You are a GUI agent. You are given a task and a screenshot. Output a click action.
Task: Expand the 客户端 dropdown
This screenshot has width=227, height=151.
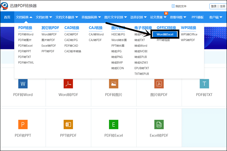click(x=216, y=17)
